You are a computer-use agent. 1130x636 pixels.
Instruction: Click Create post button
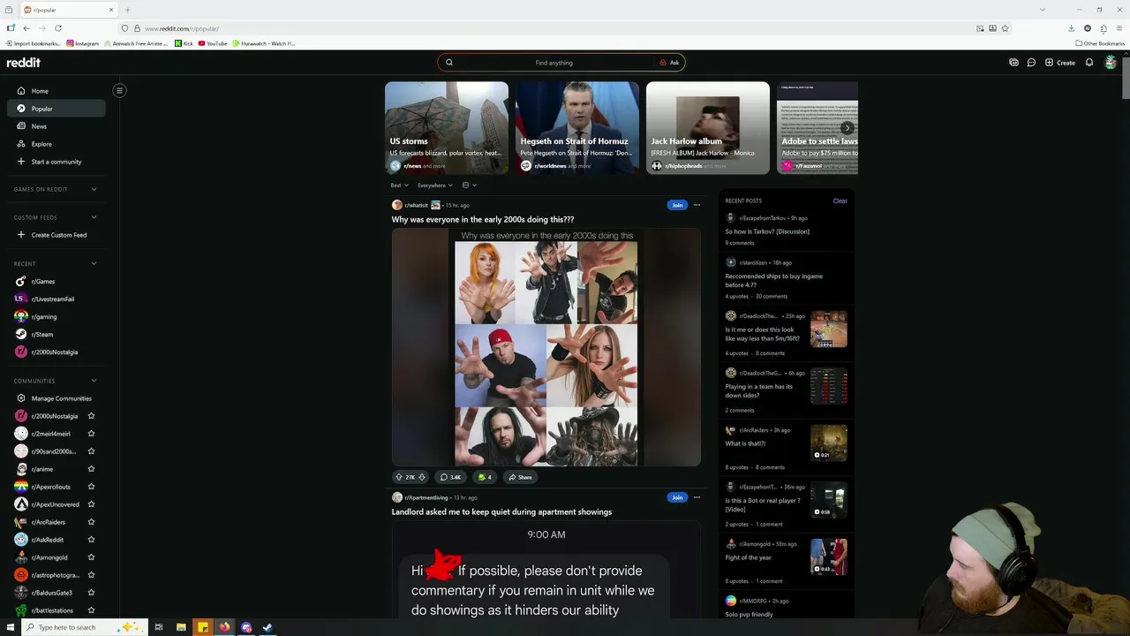(1060, 63)
